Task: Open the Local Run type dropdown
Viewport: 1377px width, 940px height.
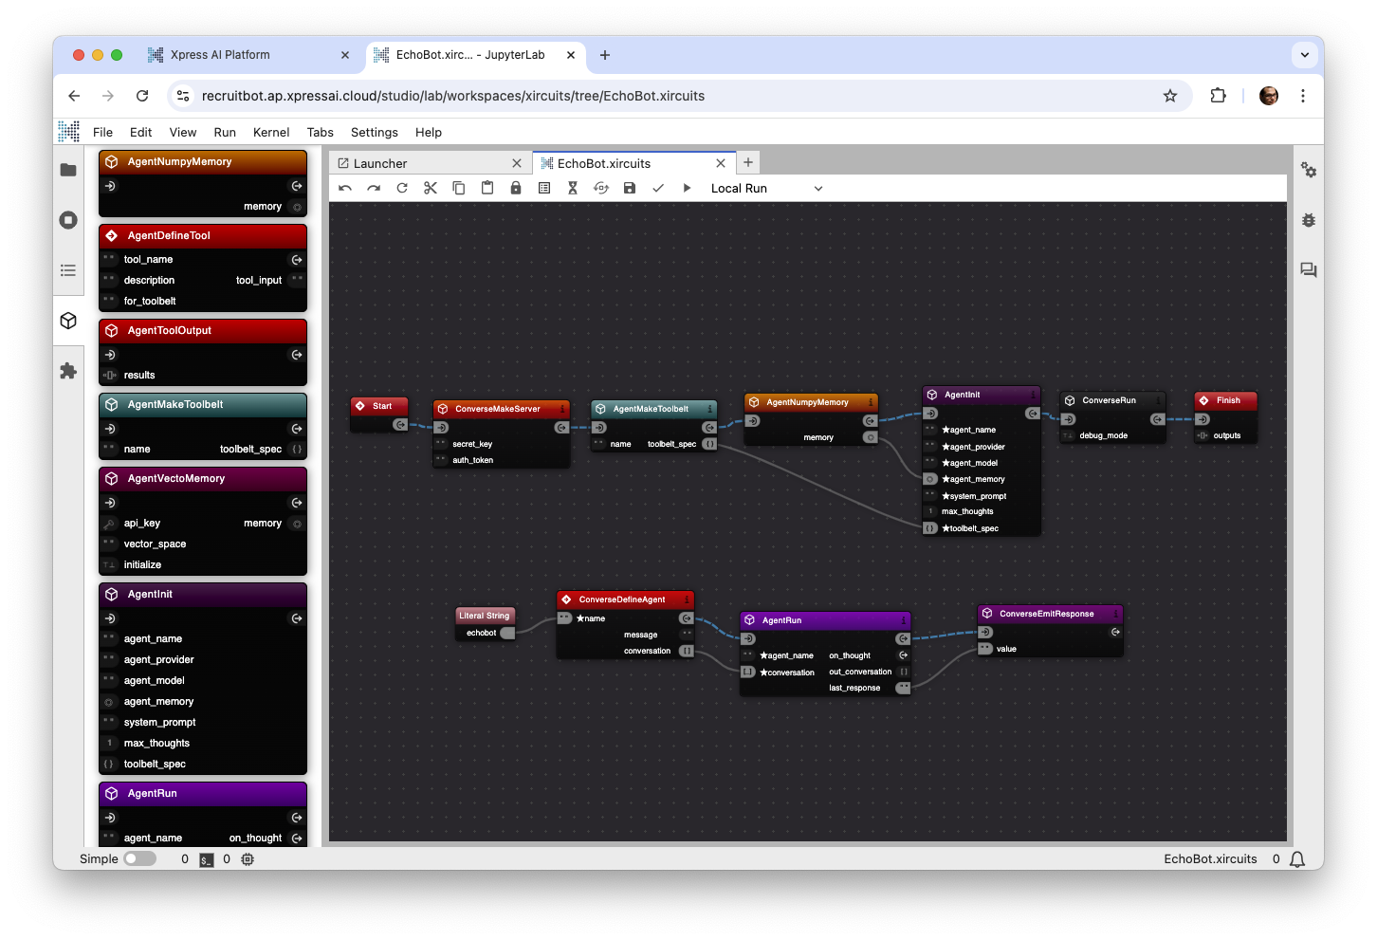Action: tap(766, 188)
